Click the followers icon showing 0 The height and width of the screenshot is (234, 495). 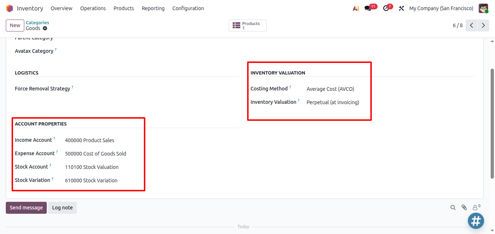pos(476,207)
